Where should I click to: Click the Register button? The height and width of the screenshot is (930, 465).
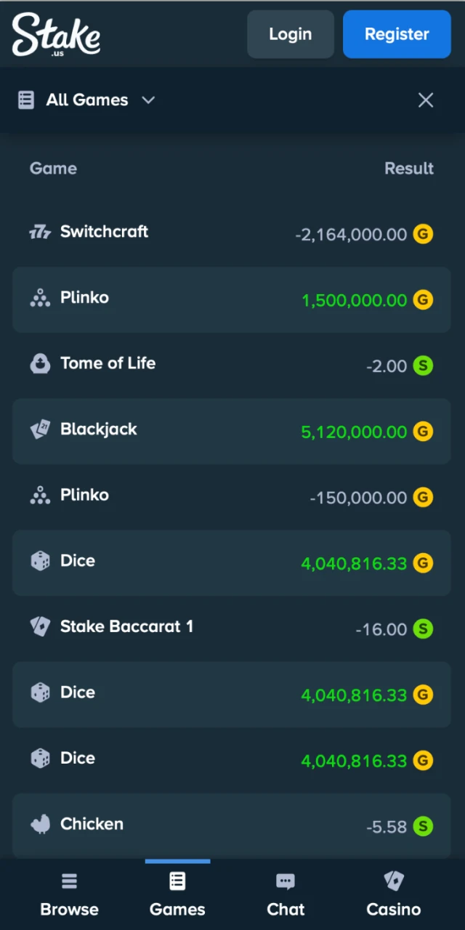(397, 34)
